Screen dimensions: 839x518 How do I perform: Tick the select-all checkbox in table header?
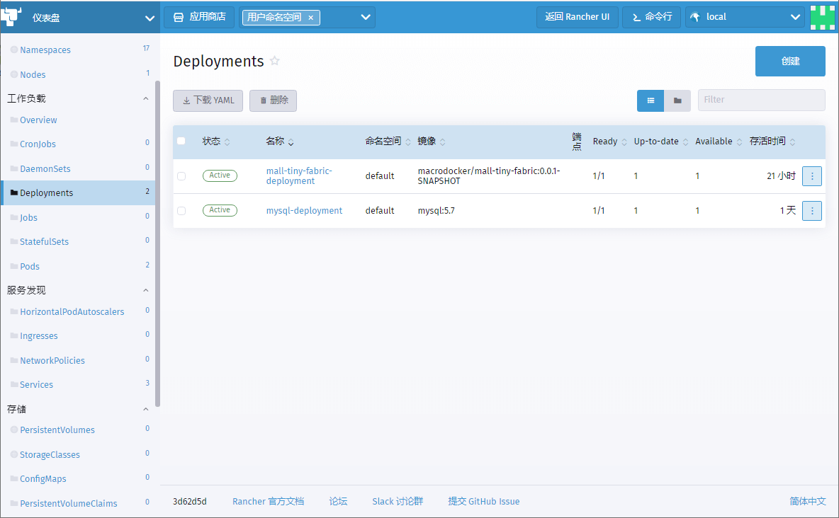[181, 141]
